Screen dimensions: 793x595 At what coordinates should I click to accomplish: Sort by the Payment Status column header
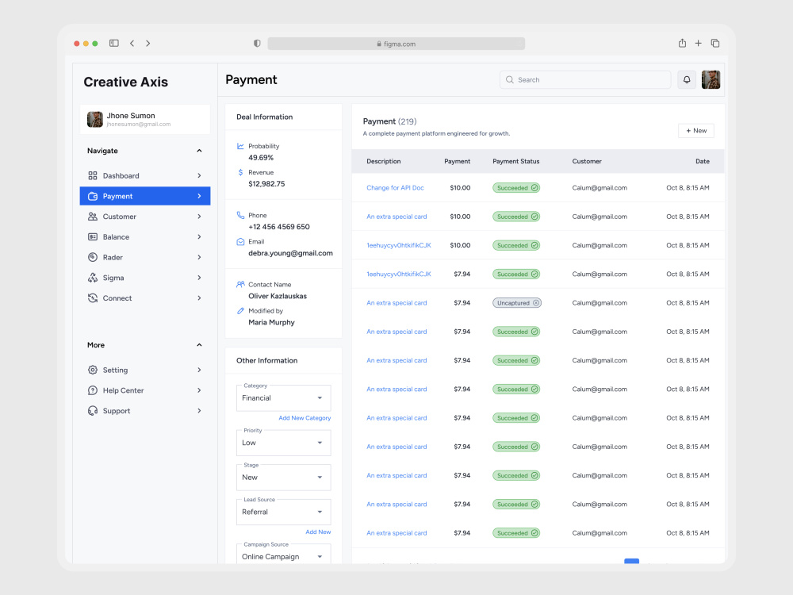click(x=516, y=161)
